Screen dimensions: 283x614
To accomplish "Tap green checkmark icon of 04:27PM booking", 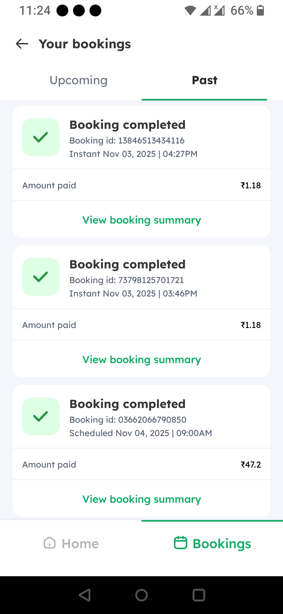I will click(41, 137).
